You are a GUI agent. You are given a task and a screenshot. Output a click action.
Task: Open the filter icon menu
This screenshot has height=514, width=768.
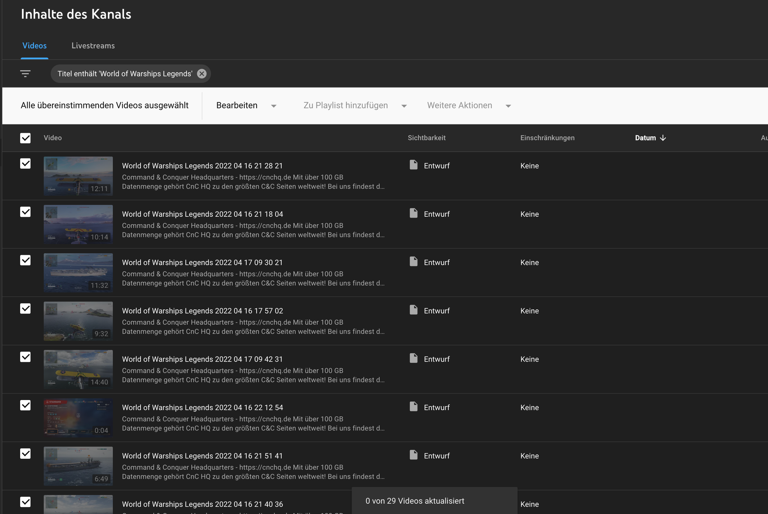(25, 74)
